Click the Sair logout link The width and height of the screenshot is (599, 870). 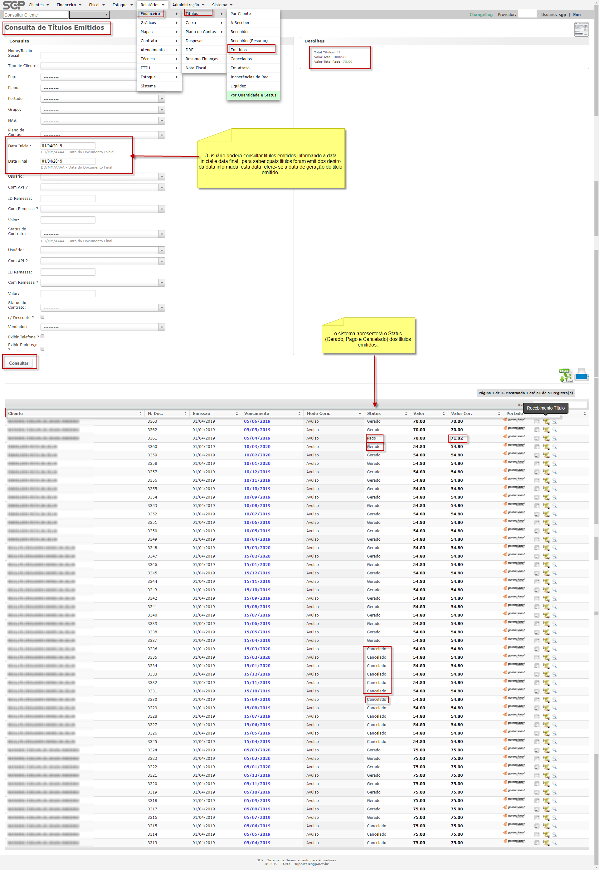[x=577, y=15]
